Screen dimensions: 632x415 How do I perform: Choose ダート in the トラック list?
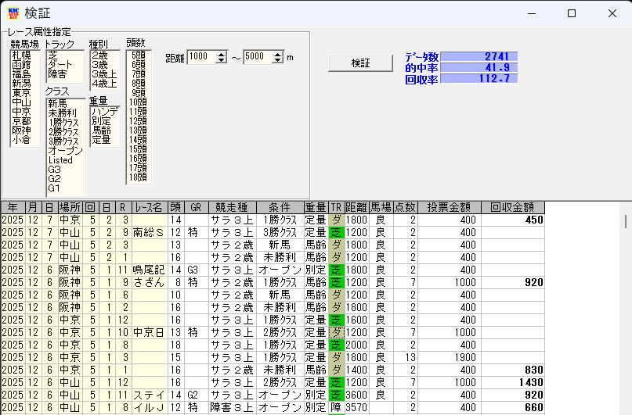[x=59, y=65]
